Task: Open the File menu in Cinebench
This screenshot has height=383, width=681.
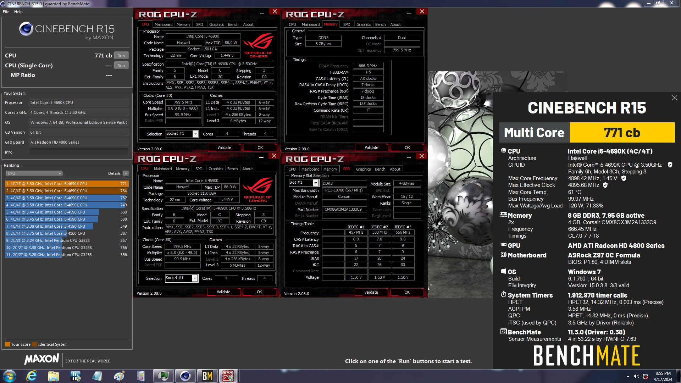Action: pyautogui.click(x=6, y=12)
